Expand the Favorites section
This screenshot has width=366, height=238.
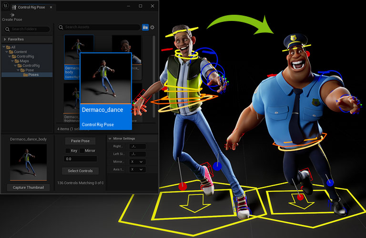[x=5, y=39]
